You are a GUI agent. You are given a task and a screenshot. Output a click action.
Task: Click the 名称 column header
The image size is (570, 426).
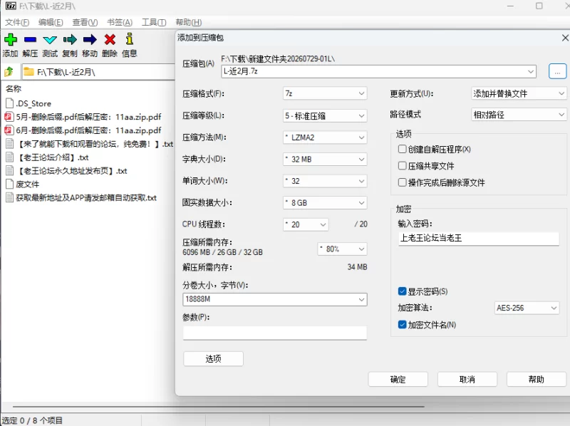(x=14, y=88)
